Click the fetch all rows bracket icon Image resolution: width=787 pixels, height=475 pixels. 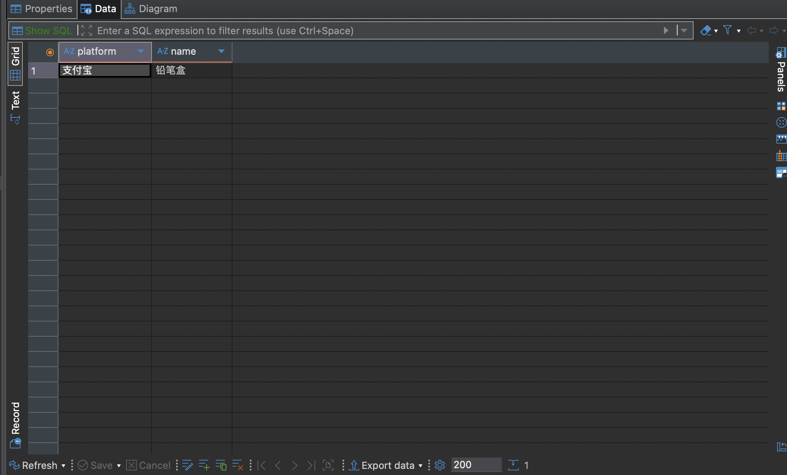pyautogui.click(x=328, y=465)
